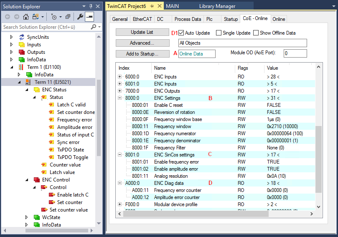Click the All Objects filter field

coord(242,43)
